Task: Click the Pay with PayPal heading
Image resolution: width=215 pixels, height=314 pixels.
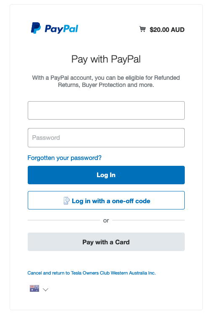Action: pos(106,59)
